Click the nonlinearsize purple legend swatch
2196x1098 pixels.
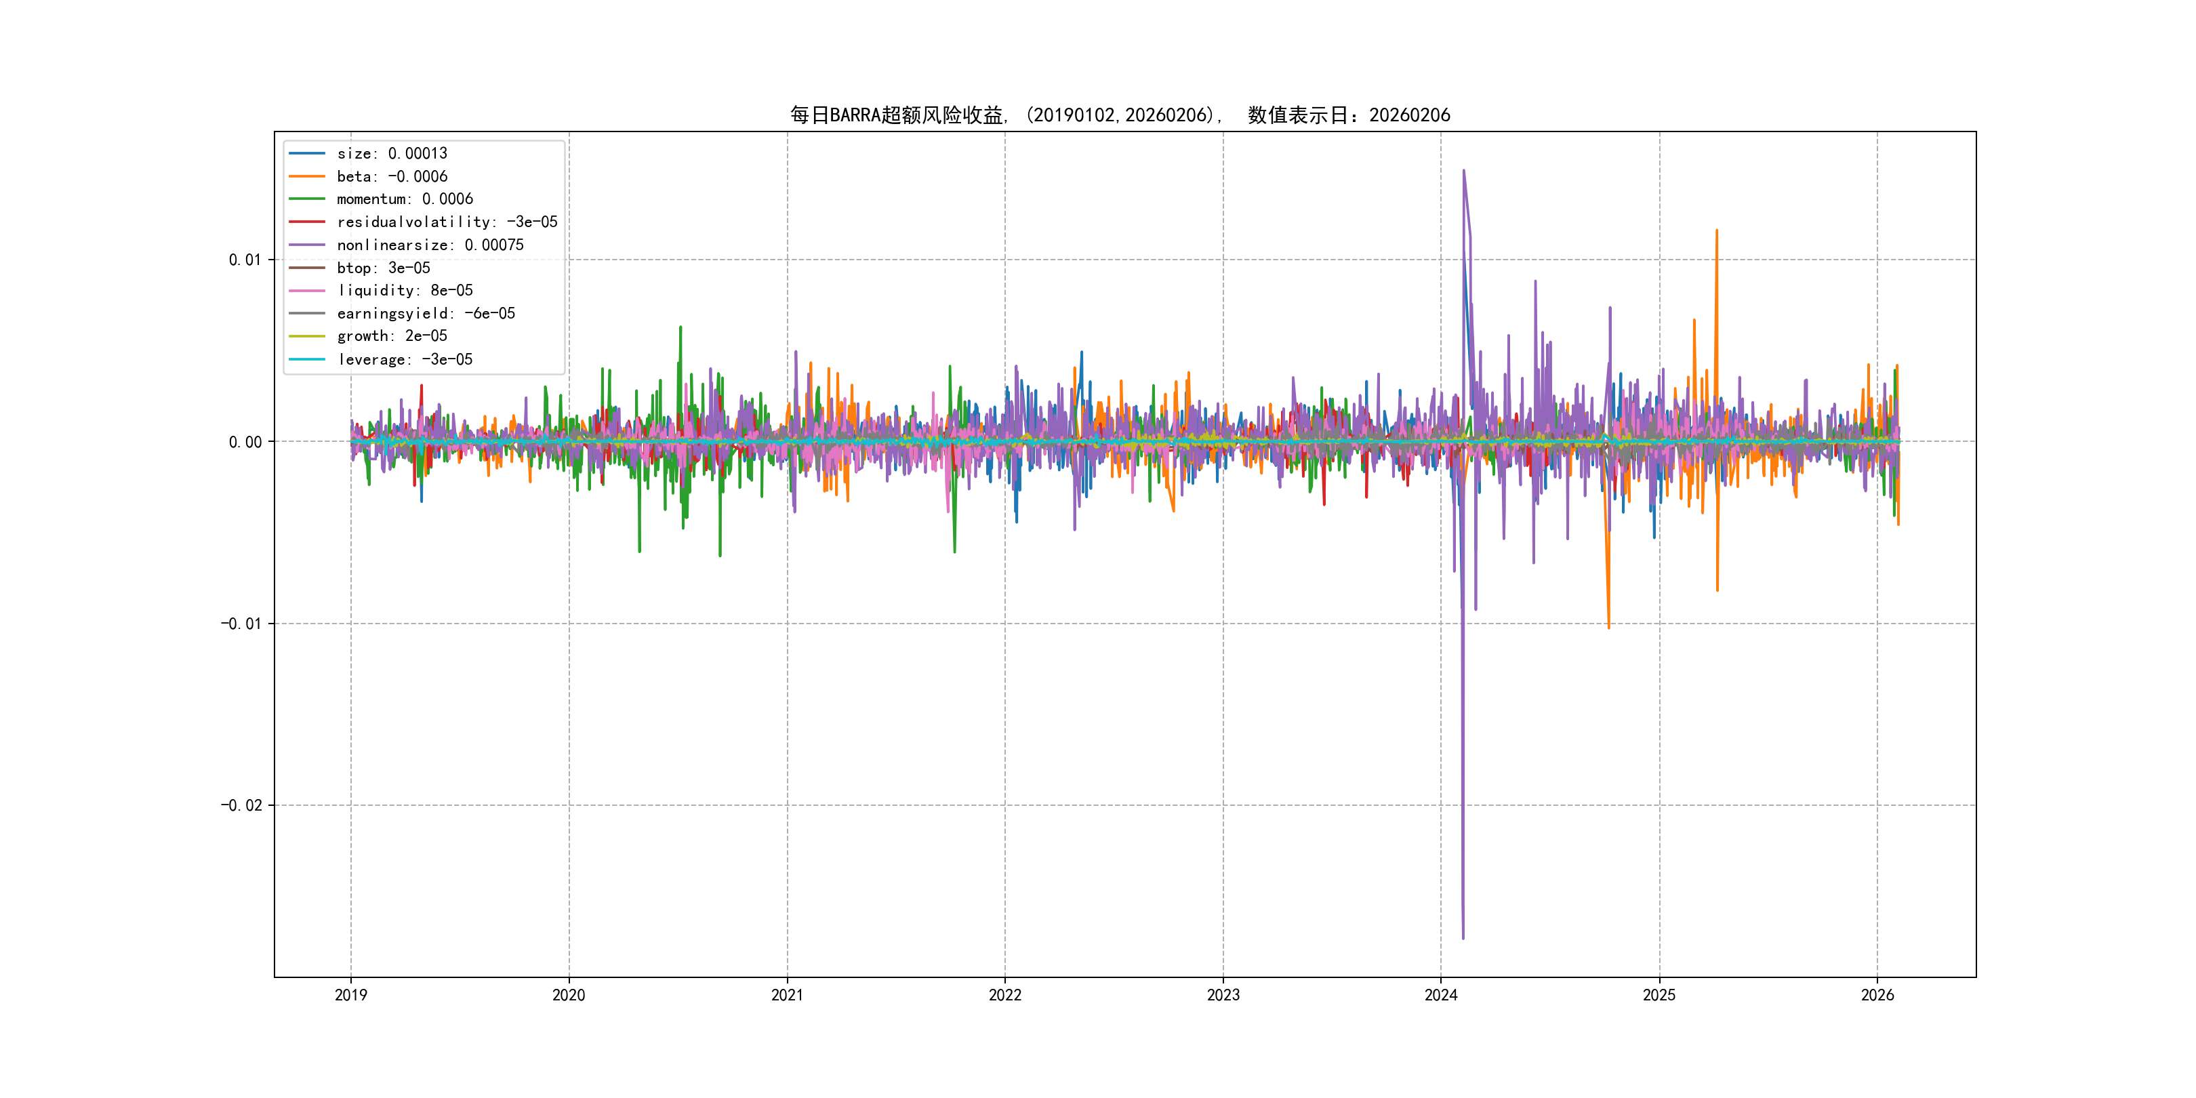pos(307,245)
